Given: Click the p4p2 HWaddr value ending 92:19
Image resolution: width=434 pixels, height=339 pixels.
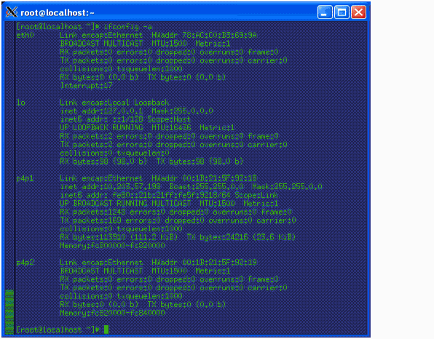Looking at the screenshot, I should coord(205,262).
